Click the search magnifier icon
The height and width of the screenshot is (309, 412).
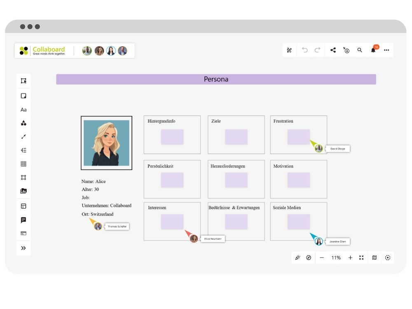[360, 50]
